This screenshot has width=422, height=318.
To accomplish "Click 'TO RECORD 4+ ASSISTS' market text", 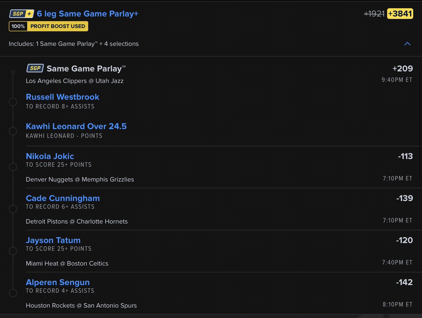I will pos(60,291).
